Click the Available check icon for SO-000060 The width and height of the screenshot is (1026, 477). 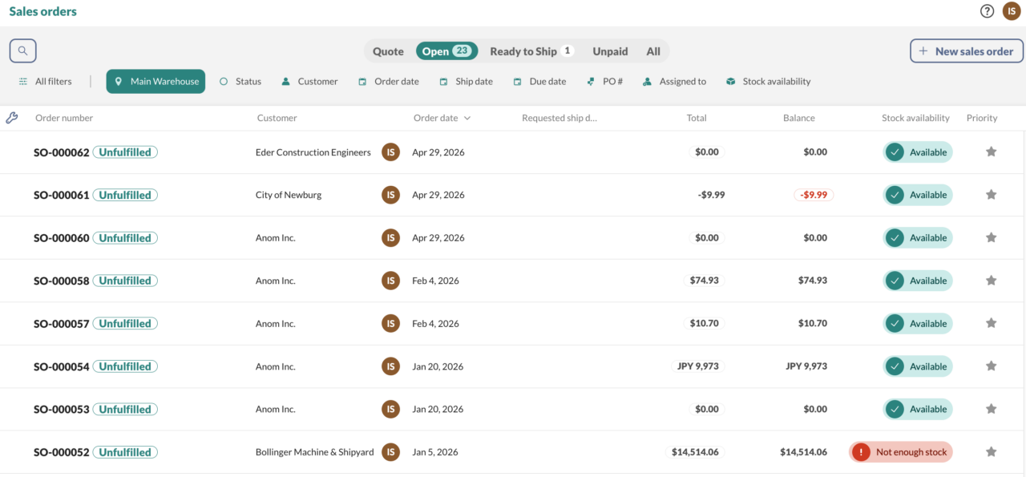895,238
